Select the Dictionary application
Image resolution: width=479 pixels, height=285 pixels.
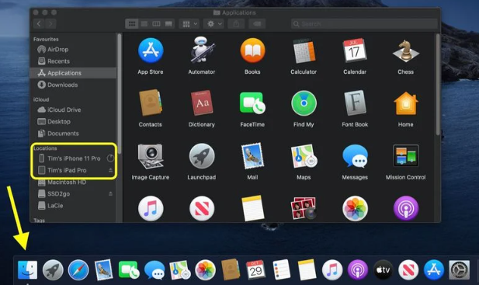point(202,103)
